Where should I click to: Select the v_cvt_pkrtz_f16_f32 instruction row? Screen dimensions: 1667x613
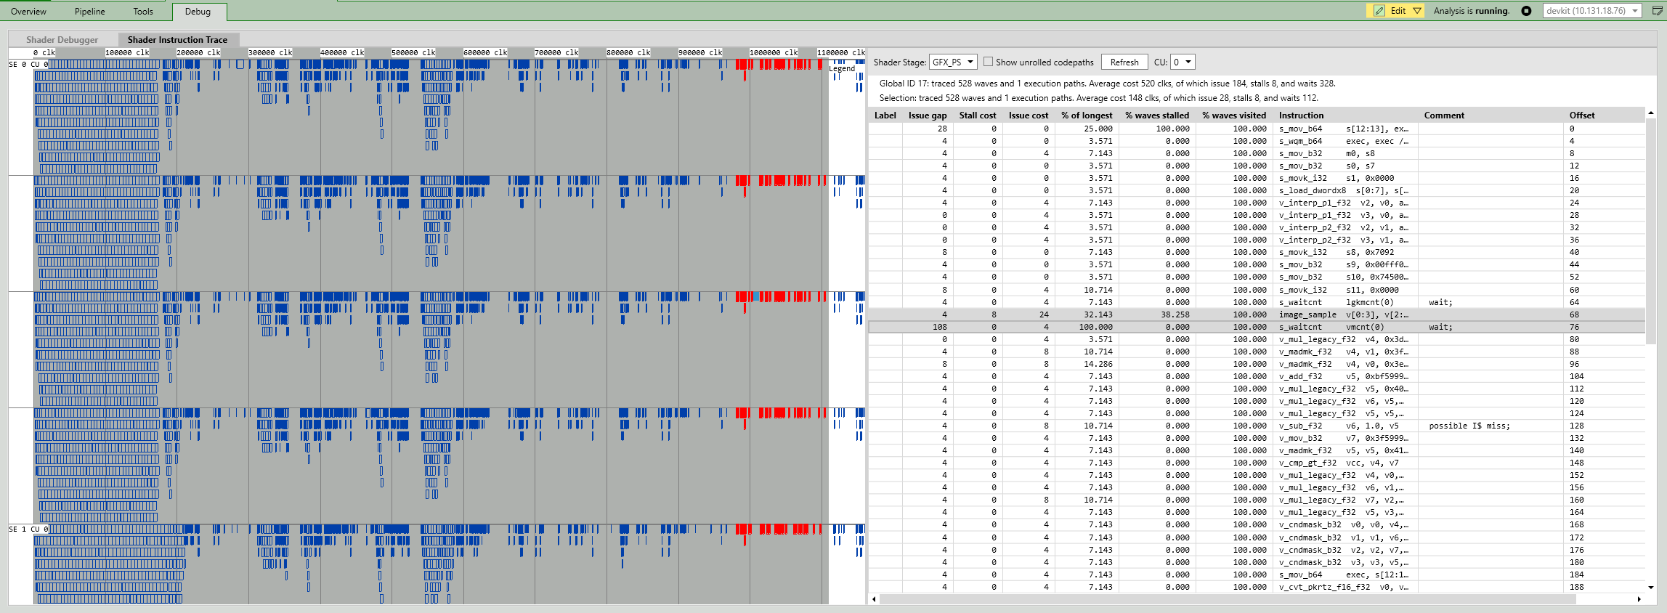tap(1257, 588)
